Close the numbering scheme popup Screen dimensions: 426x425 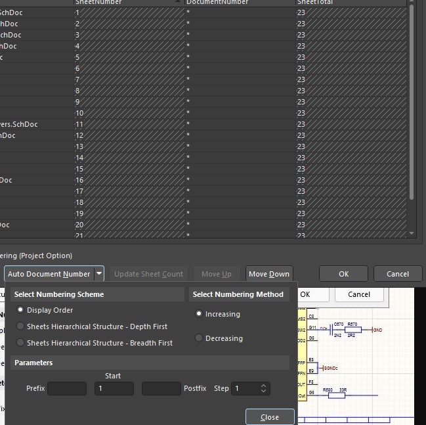coord(270,417)
